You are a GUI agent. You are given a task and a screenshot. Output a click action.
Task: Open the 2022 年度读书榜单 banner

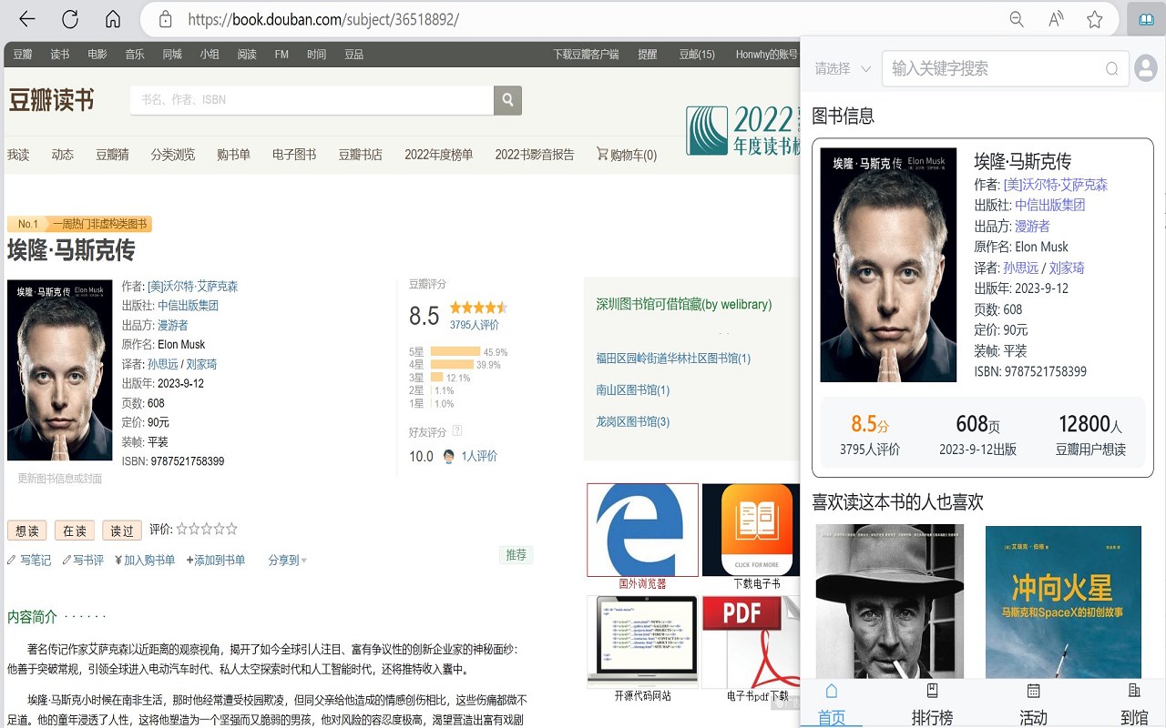(744, 130)
